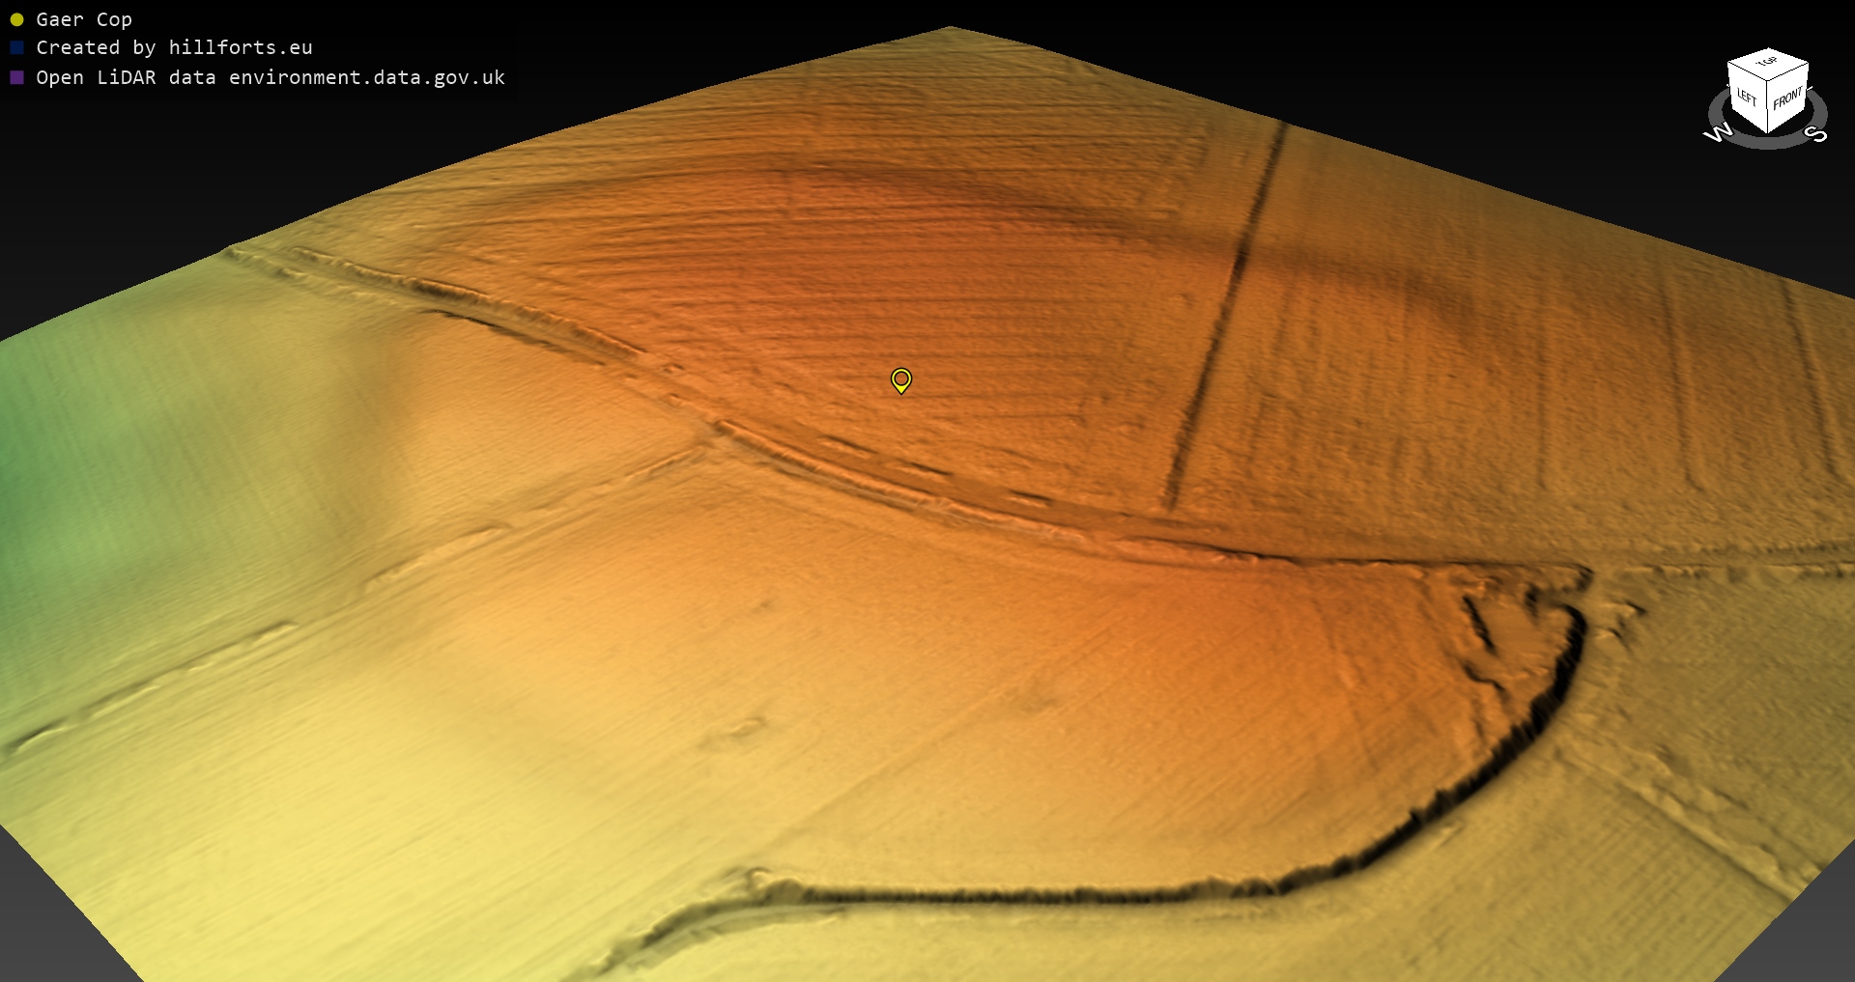Screen dimensions: 1855x982
Task: Click the cube edge between LEFT and FRONT
Action: 1767,108
